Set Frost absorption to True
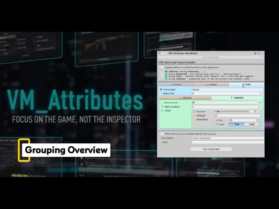279x209 pixels. (x=236, y=125)
